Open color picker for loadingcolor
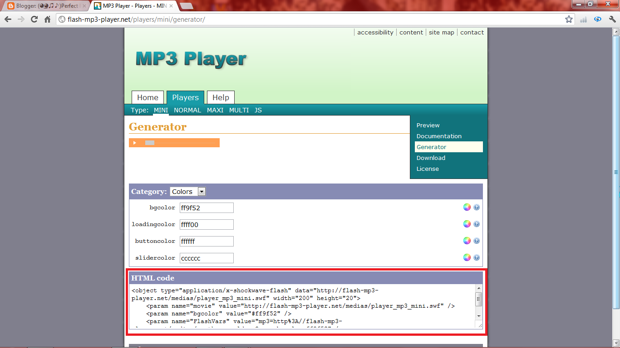Viewport: 620px width, 348px height. click(x=467, y=224)
